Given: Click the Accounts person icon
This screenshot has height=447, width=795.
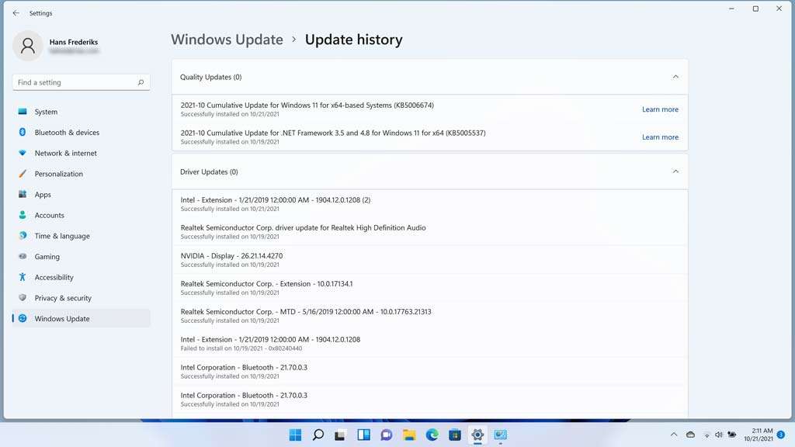Looking at the screenshot, I should [23, 215].
